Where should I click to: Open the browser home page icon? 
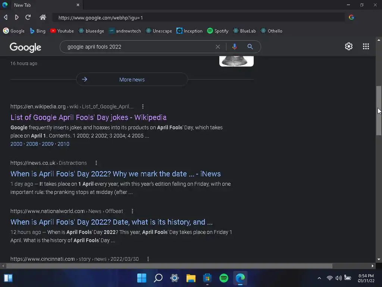[x=43, y=17]
